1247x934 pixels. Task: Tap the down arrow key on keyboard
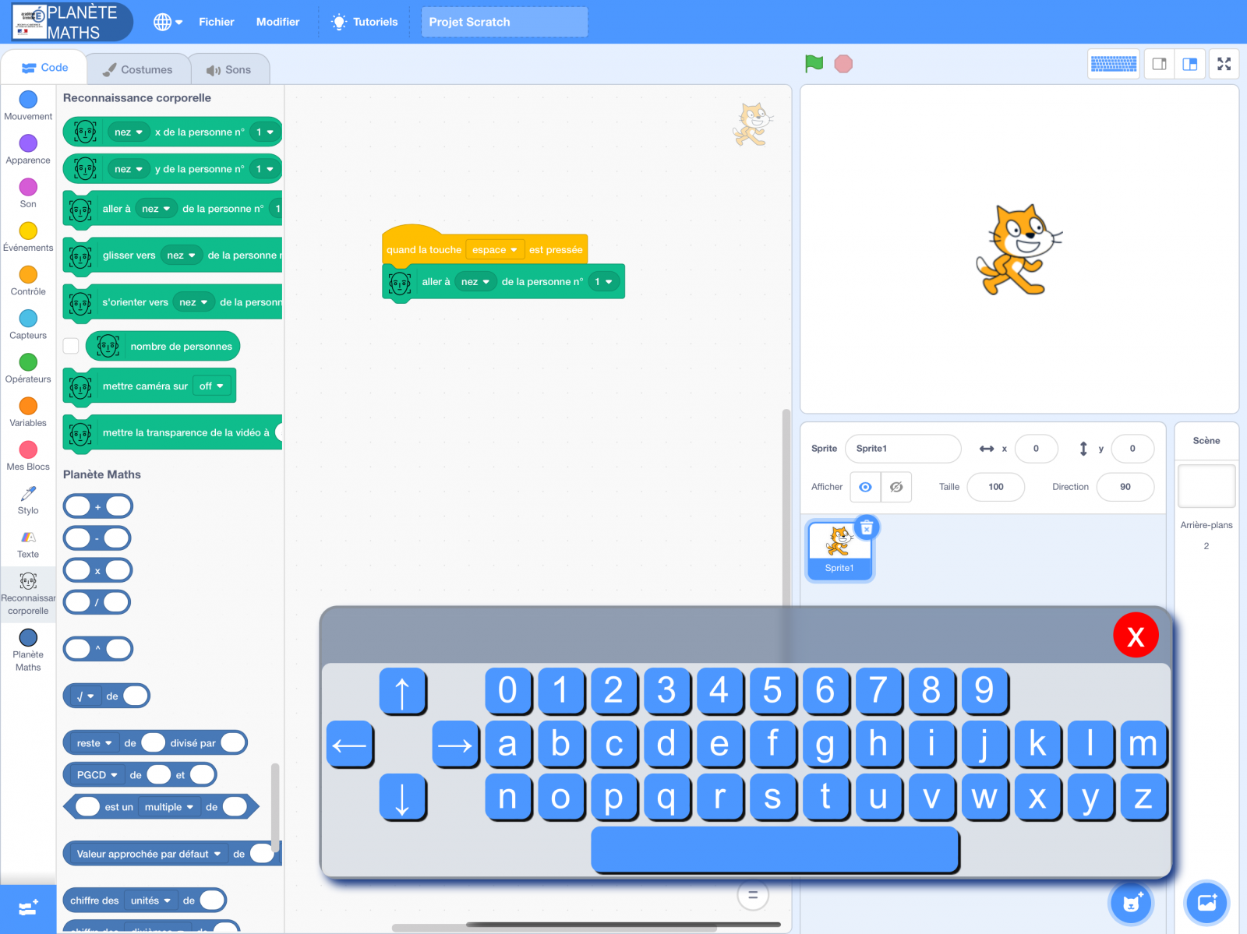coord(402,797)
